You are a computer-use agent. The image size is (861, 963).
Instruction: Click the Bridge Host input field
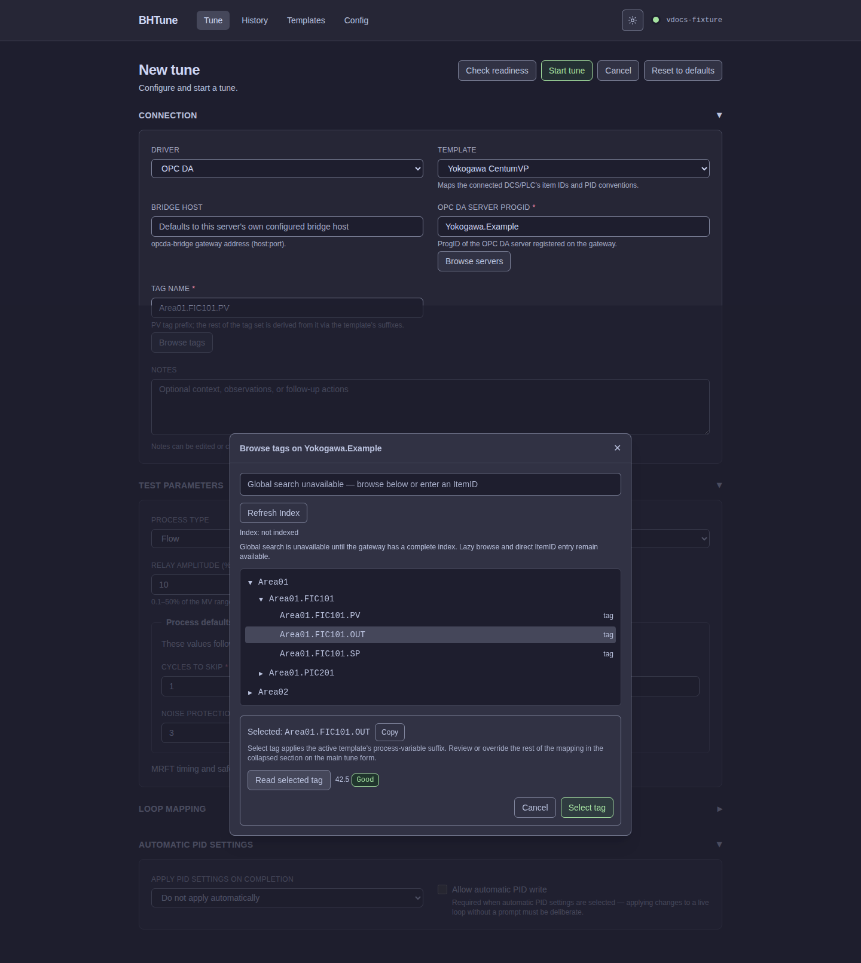click(x=287, y=227)
